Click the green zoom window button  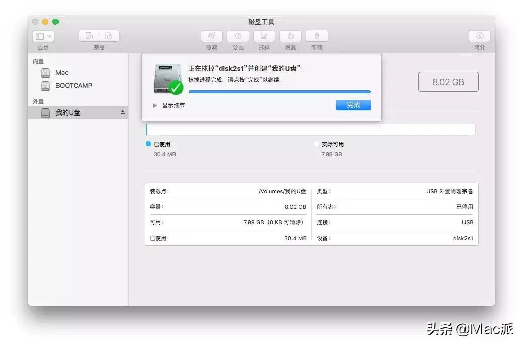pyautogui.click(x=55, y=22)
